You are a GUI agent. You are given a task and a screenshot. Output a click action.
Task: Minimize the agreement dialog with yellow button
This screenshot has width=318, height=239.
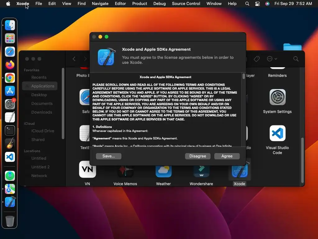[100, 37]
